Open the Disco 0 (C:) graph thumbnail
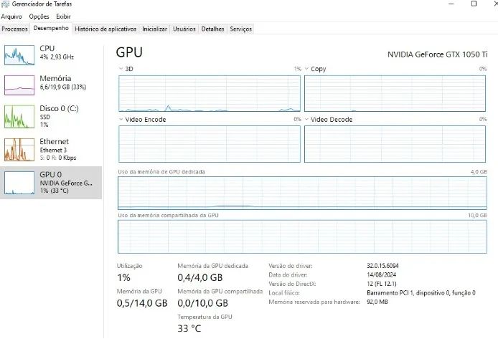498x344 pixels. (19, 117)
